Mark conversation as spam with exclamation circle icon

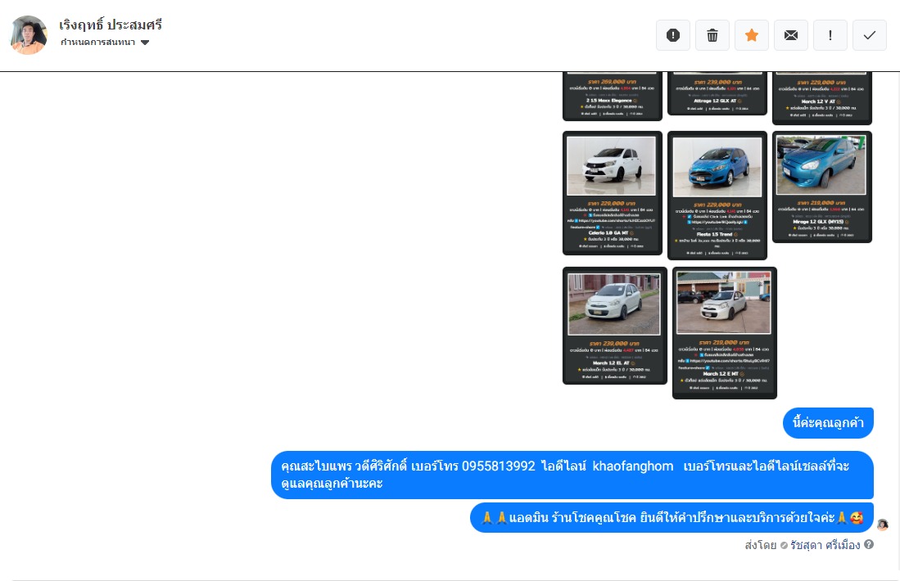673,35
